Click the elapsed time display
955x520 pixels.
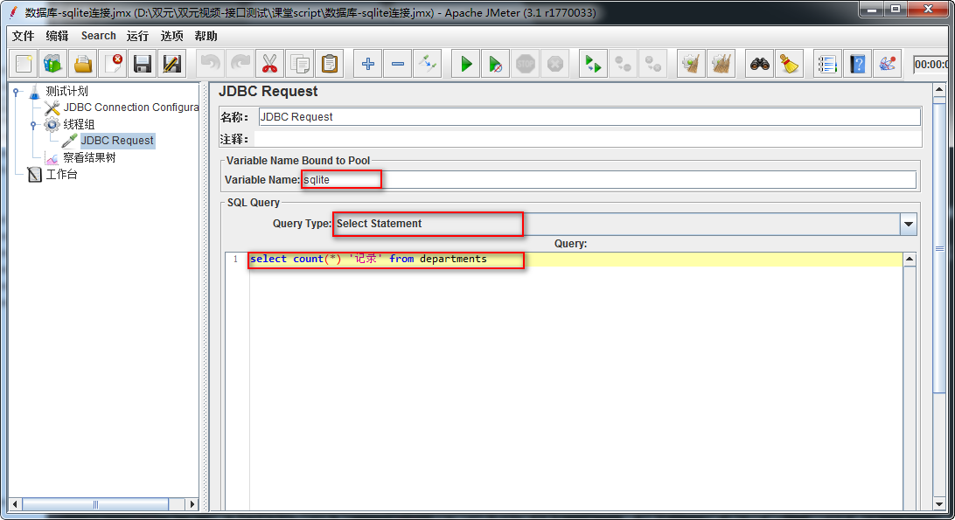[x=931, y=65]
